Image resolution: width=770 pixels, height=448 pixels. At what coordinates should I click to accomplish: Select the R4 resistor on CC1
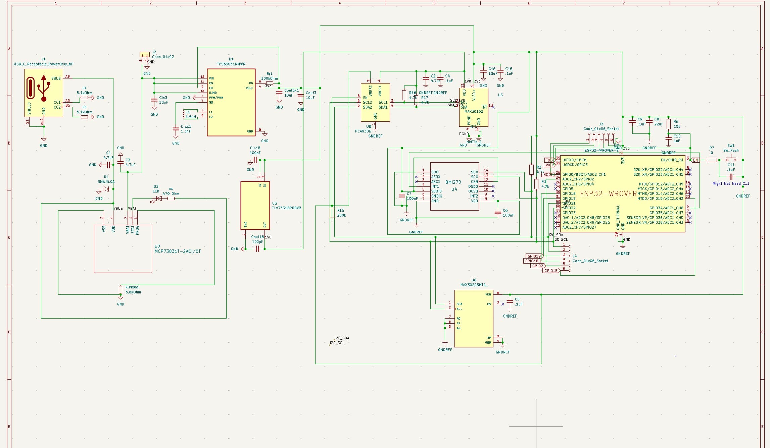[84, 98]
